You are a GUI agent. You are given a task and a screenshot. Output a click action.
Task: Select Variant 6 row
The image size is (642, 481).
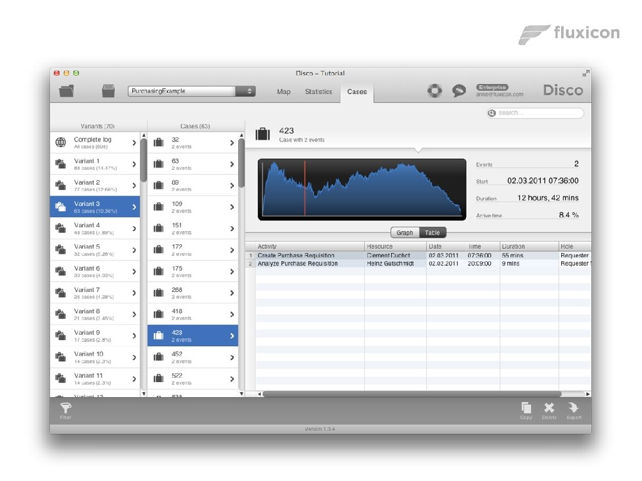pos(95,271)
